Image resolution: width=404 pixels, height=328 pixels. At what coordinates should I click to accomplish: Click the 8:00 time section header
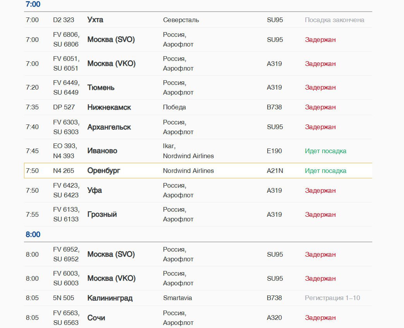point(33,235)
